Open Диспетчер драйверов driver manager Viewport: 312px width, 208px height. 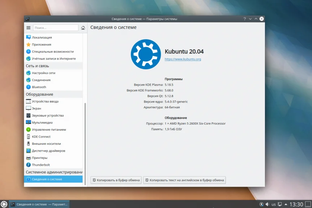[x=54, y=151]
